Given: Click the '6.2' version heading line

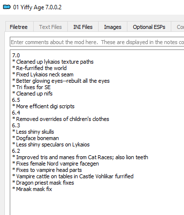Looking at the screenshot, I should click(16, 151).
